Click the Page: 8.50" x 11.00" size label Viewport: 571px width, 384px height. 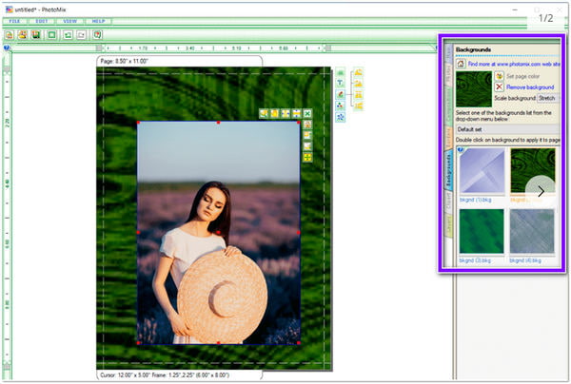click(x=124, y=61)
